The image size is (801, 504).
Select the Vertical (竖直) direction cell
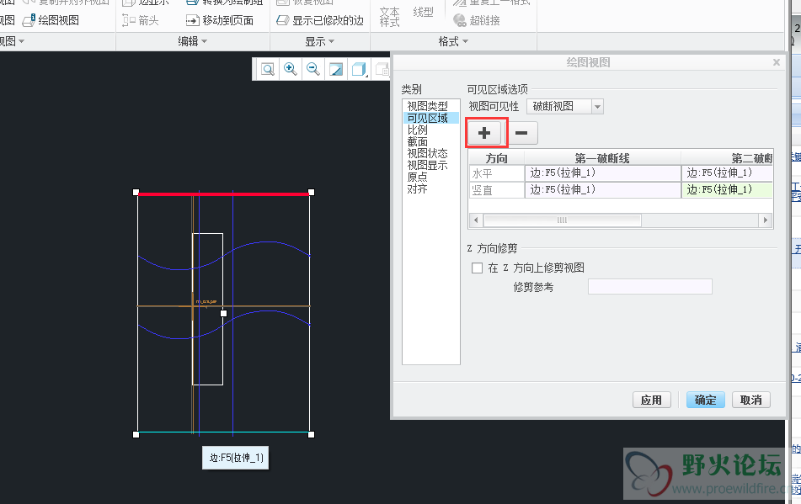[x=497, y=190]
